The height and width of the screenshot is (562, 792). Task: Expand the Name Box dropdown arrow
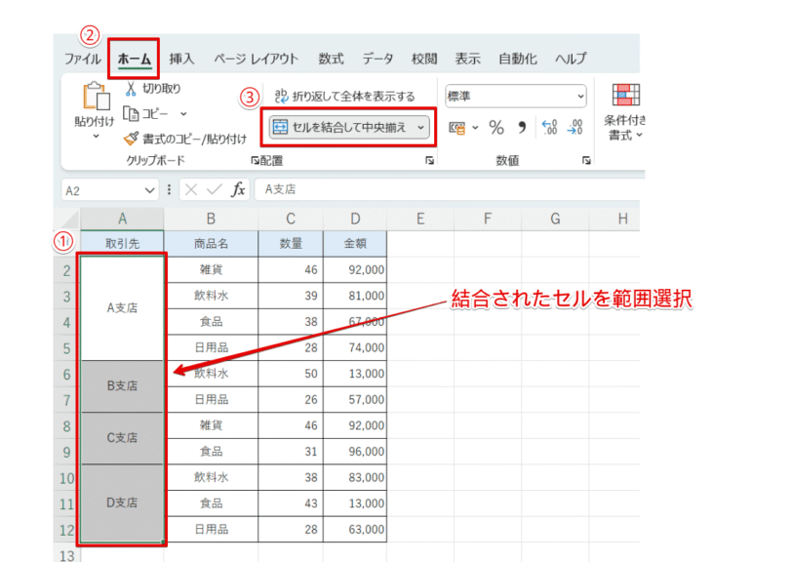pyautogui.click(x=149, y=190)
